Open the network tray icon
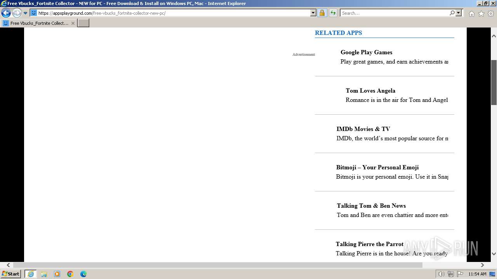This screenshot has height=279, width=497. click(451, 274)
